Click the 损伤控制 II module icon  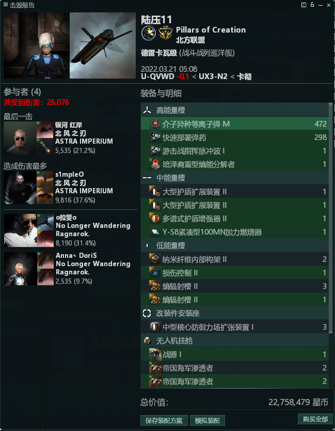click(x=155, y=273)
